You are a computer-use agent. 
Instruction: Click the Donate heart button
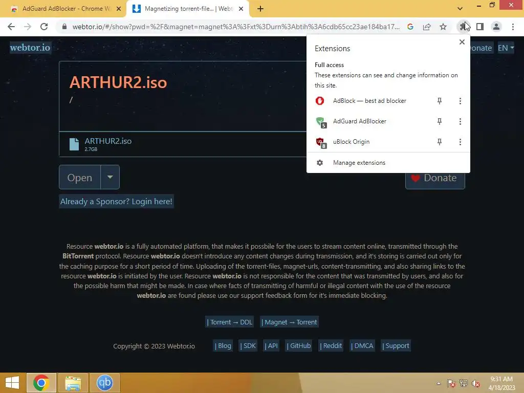pyautogui.click(x=435, y=179)
